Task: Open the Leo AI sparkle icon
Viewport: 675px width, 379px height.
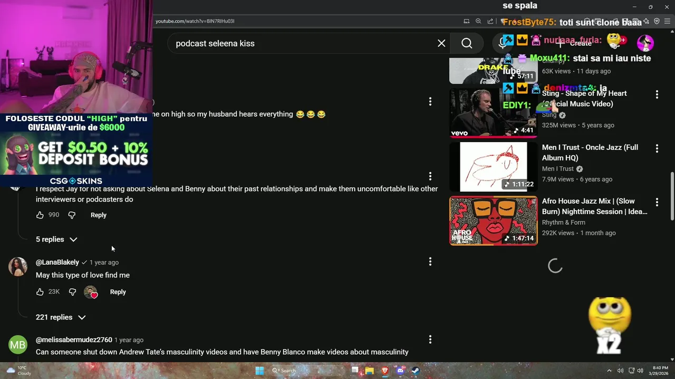Action: coord(646,21)
